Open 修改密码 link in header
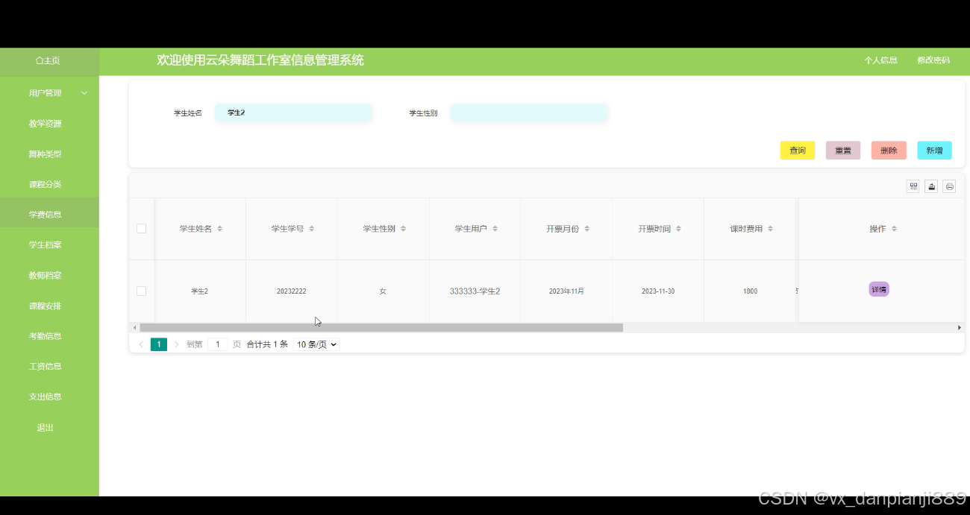Viewport: 970px width, 515px height. click(933, 60)
